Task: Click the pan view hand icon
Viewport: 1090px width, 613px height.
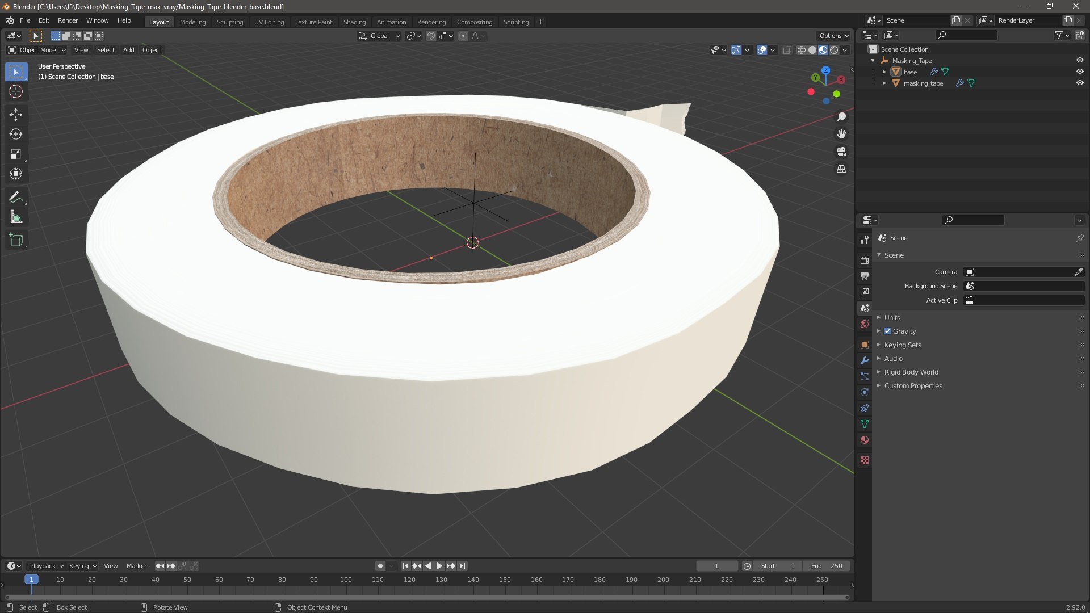Action: tap(841, 134)
